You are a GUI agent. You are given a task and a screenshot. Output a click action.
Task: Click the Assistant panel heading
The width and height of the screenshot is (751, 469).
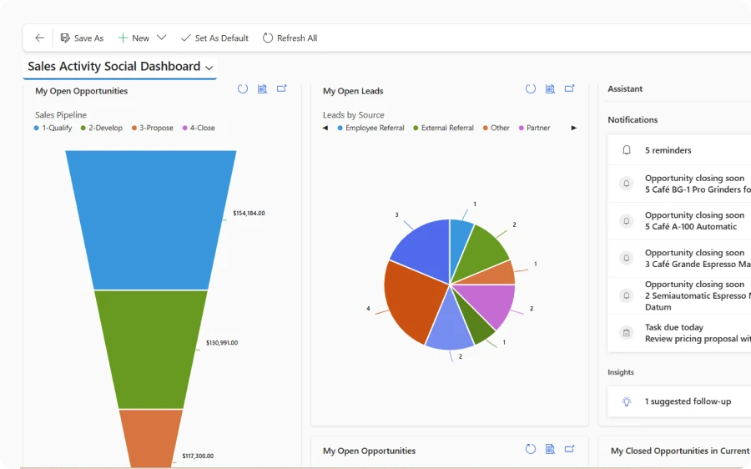point(625,88)
